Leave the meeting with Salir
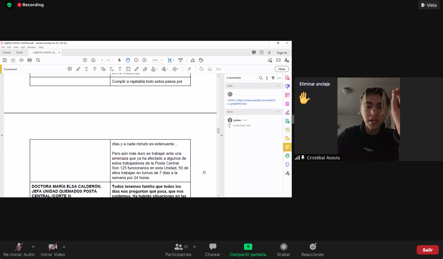 428,250
